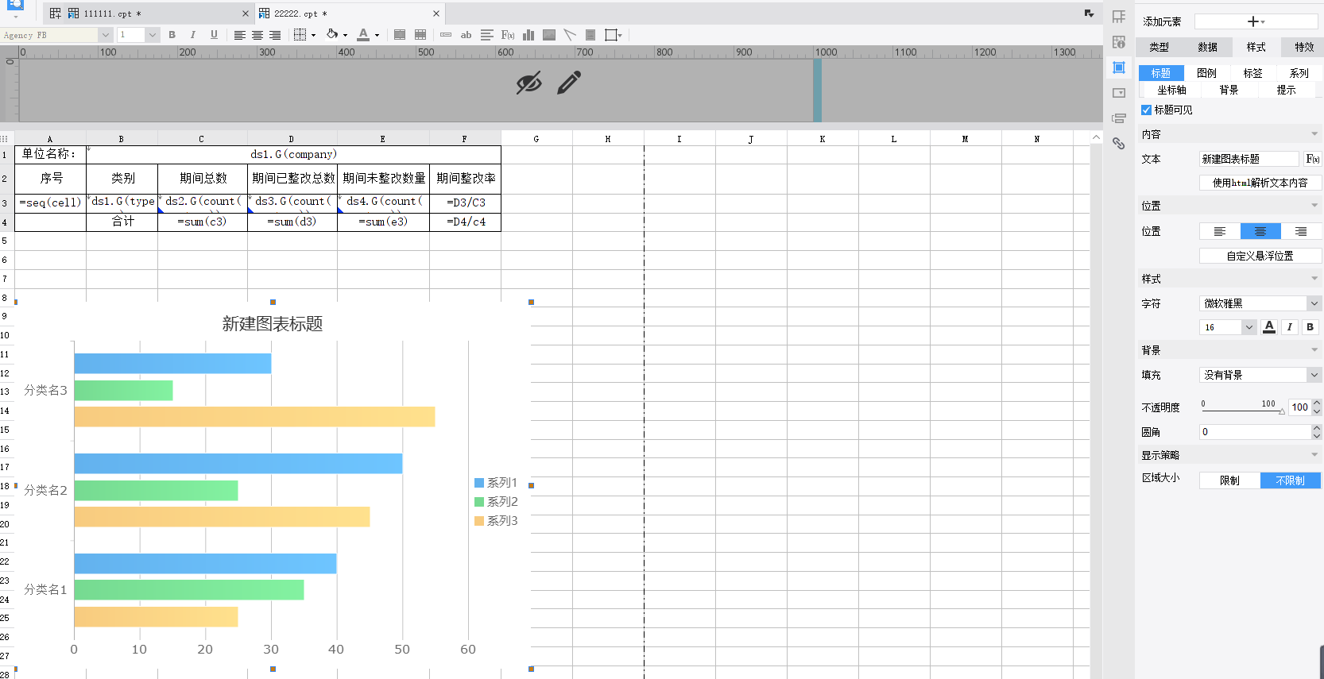Switch to 特效 tab
Image resolution: width=1324 pixels, height=679 pixels.
(1304, 47)
